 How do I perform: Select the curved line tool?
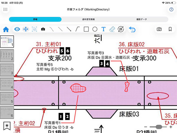tap(52, 29)
